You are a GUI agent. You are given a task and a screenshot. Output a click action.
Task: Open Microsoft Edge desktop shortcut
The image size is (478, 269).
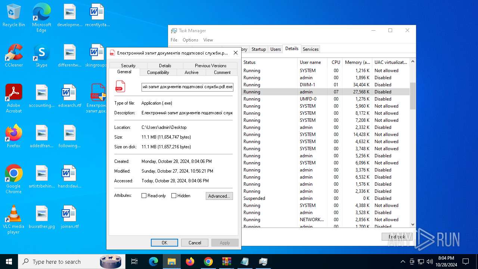point(41,18)
